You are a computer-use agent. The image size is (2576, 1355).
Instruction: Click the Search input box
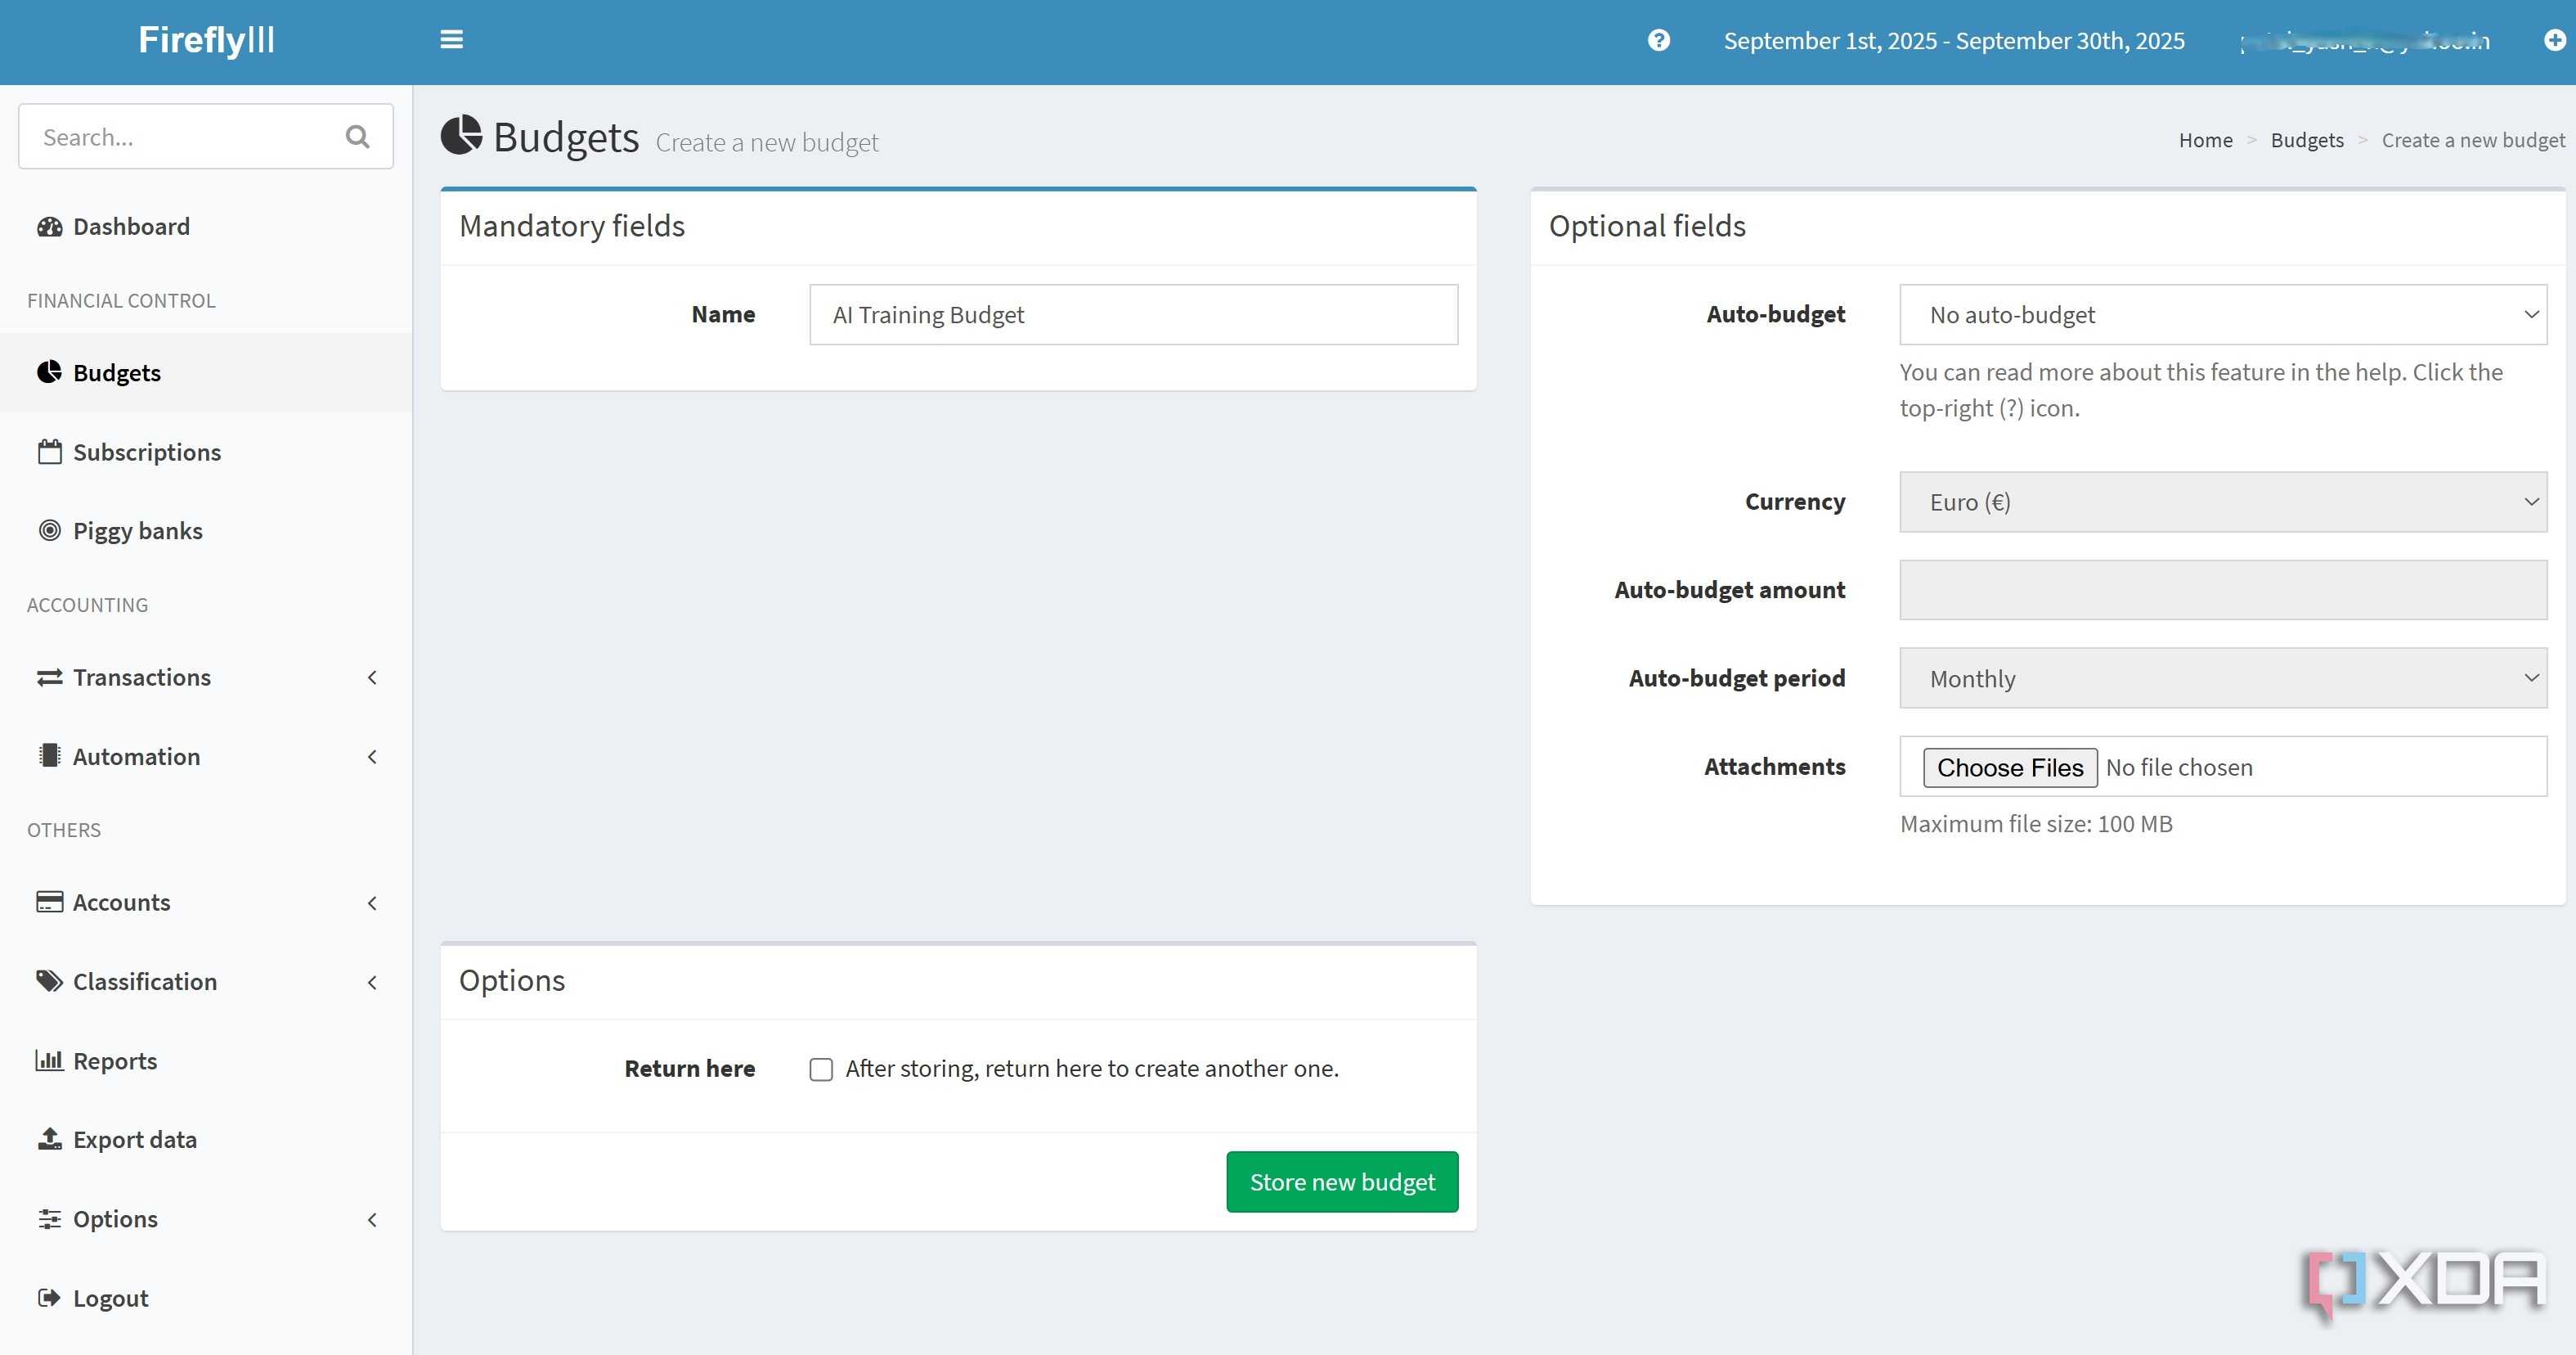[205, 136]
